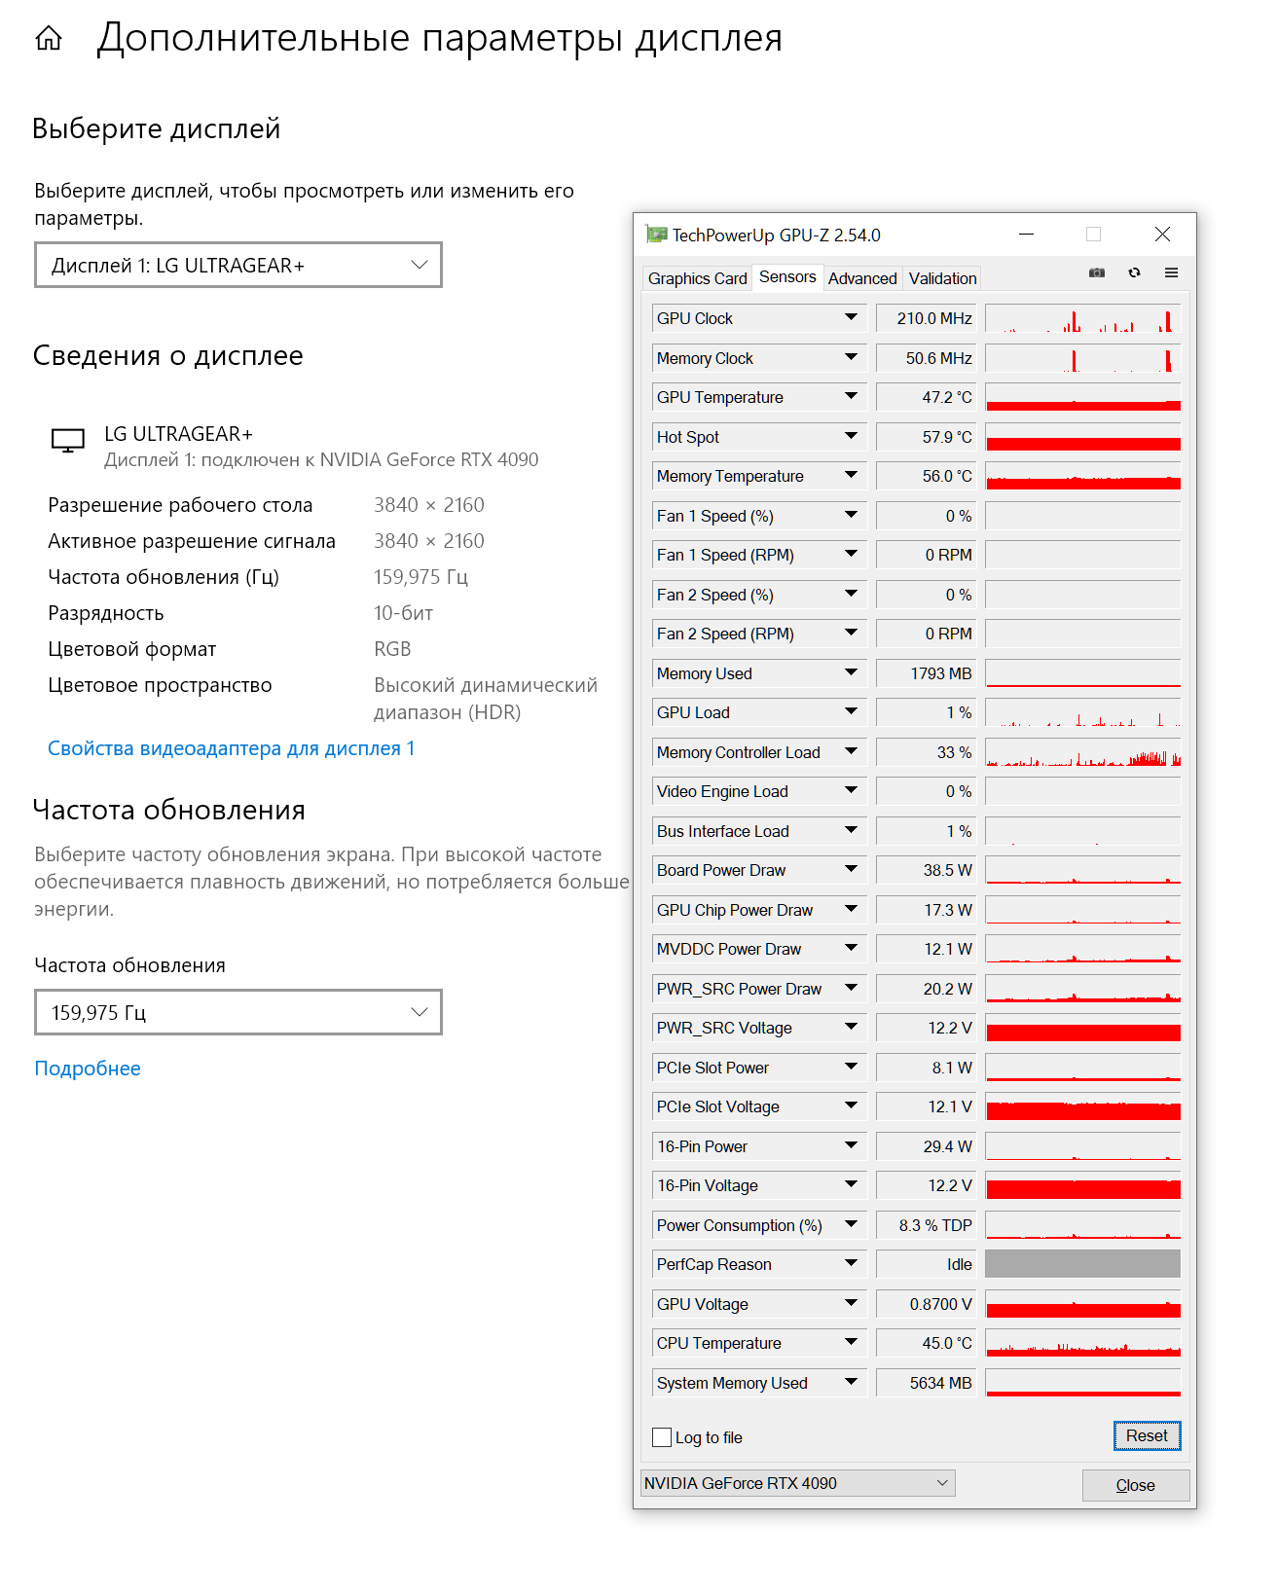Image resolution: width=1278 pixels, height=1595 pixels.
Task: Switch to the Graphics Card tab
Action: pyautogui.click(x=697, y=278)
